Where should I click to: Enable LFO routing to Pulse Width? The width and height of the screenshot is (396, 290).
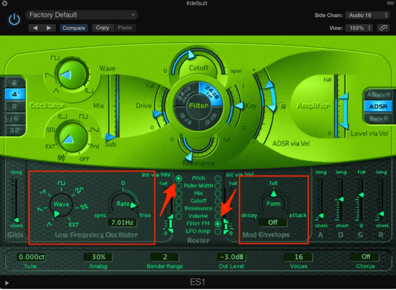[x=179, y=186]
